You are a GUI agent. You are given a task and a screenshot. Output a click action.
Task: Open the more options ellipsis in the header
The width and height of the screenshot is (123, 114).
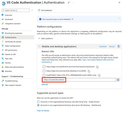(73, 3)
